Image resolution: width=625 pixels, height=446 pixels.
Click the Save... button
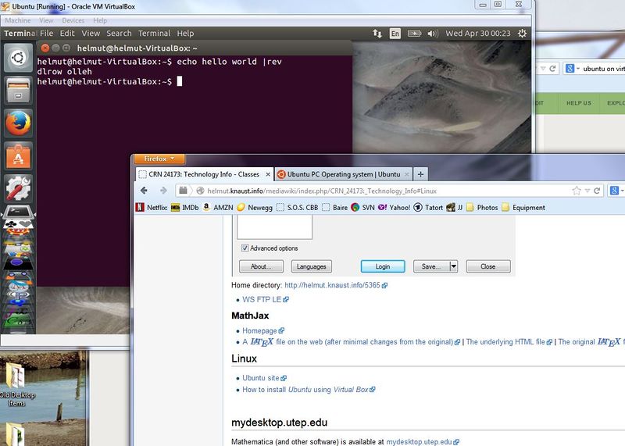[x=432, y=266]
